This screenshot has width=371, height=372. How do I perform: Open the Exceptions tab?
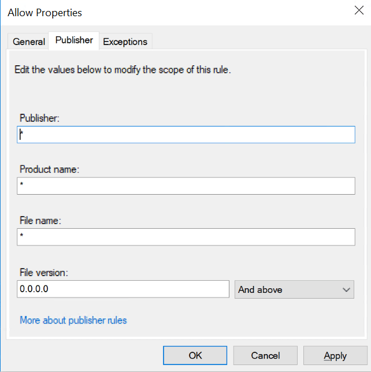pyautogui.click(x=125, y=42)
